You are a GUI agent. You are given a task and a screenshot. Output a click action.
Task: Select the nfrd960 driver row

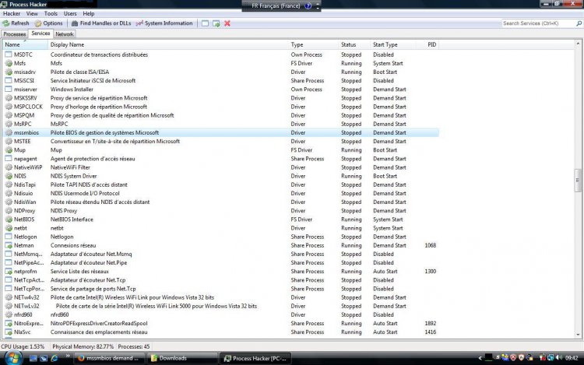tap(221, 314)
